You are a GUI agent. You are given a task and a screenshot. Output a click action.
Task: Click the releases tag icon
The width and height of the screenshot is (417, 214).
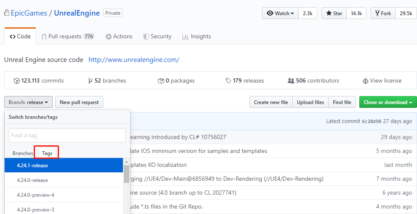[228, 81]
